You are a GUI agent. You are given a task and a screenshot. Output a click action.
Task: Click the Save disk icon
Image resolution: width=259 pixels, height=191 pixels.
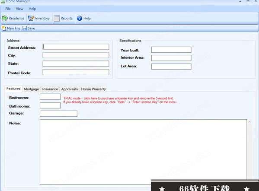click(x=25, y=29)
